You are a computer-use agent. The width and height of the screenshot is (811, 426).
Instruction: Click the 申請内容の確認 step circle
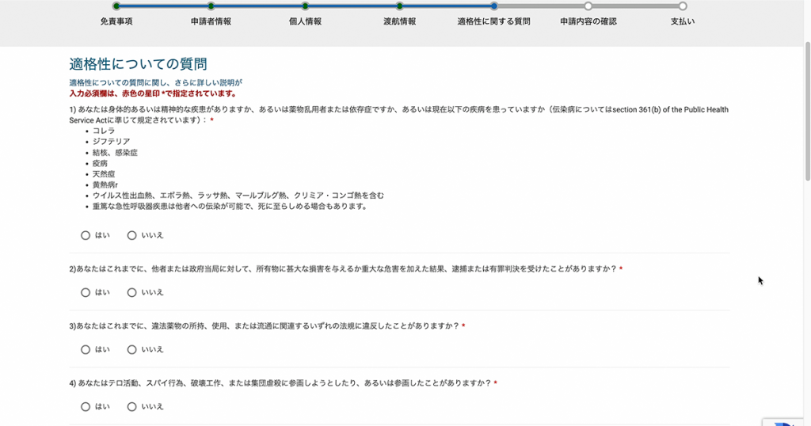tap(588, 6)
